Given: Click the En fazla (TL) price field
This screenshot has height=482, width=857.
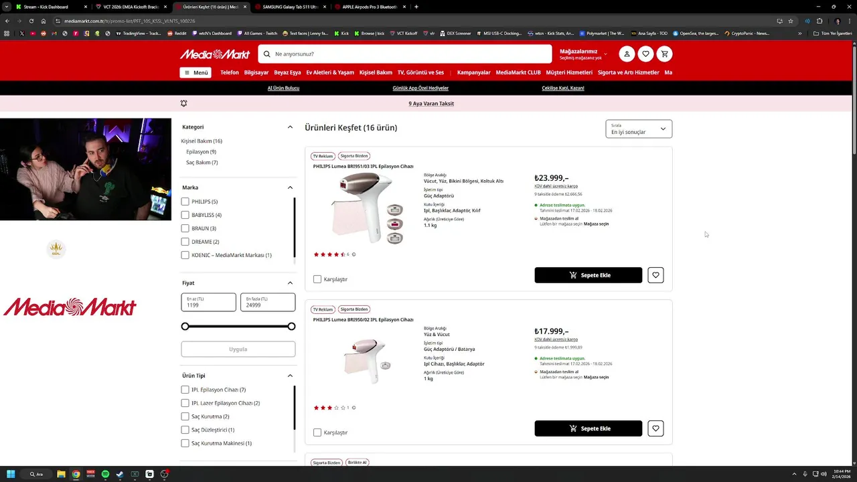Looking at the screenshot, I should (268, 303).
